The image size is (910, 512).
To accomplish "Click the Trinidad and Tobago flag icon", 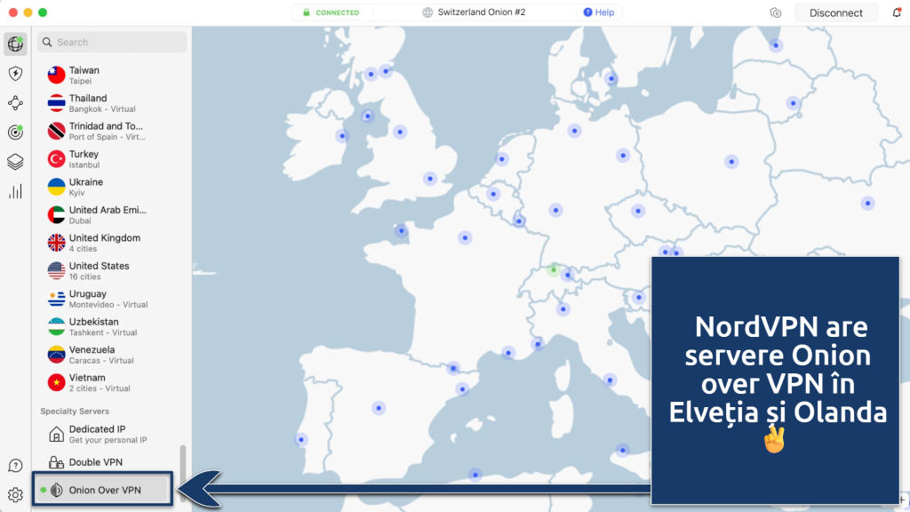I will tap(56, 131).
